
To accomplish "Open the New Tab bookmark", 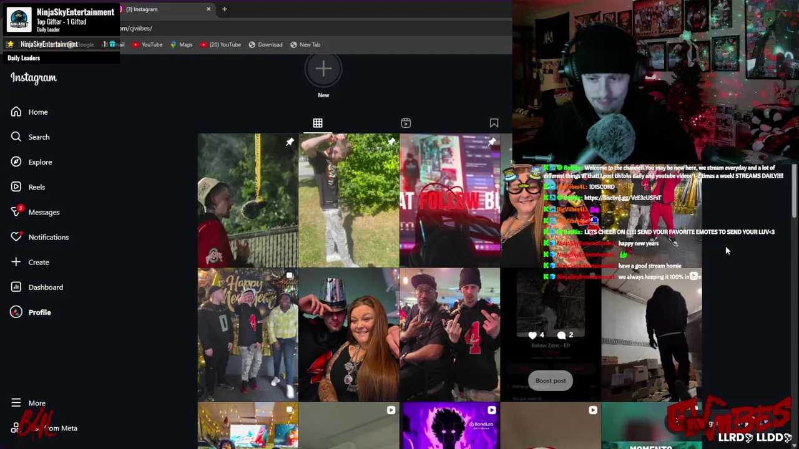I will 305,44.
